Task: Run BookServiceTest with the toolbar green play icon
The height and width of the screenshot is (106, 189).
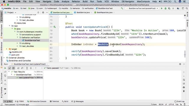Action: (162, 9)
